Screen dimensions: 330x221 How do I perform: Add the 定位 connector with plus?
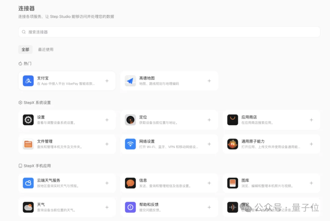click(x=209, y=120)
